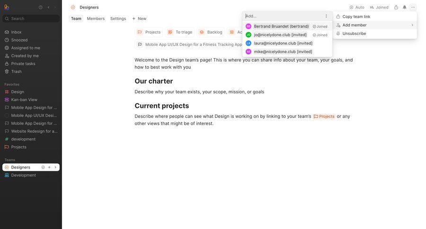Select the Development team

click(31, 175)
